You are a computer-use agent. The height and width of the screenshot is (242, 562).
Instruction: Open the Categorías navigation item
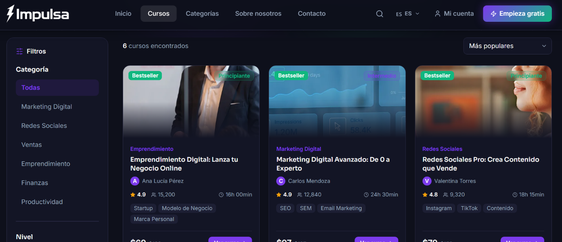click(x=202, y=14)
